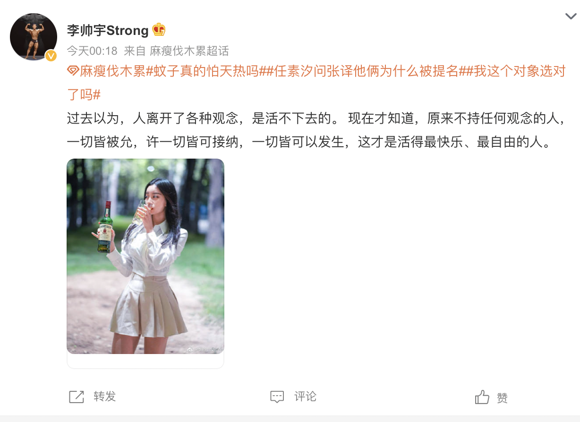
Task: Click the comment speech bubble icon
Action: point(277,397)
